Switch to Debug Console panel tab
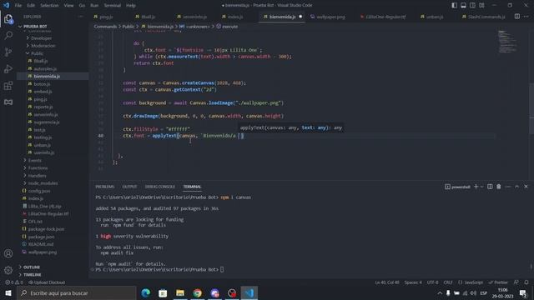The image size is (534, 300). click(159, 187)
